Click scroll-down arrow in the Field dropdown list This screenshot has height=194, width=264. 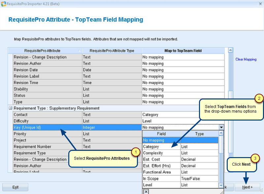point(221,185)
